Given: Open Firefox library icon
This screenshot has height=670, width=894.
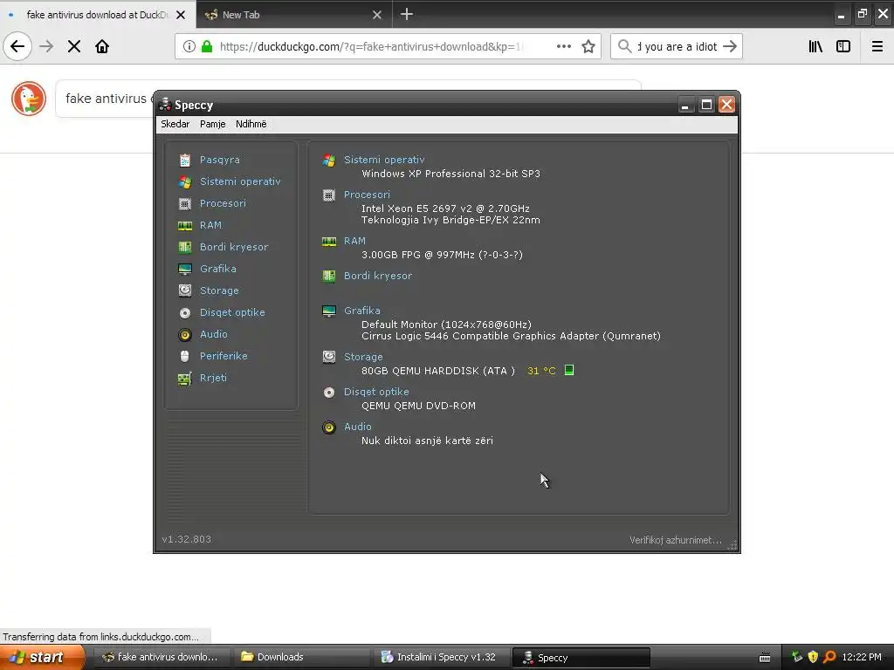Looking at the screenshot, I should coord(815,46).
